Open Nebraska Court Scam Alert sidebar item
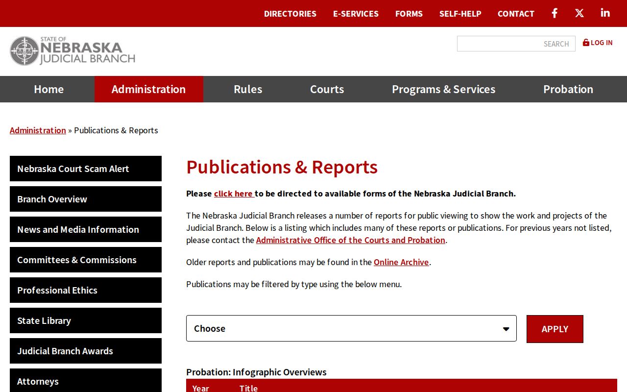The image size is (627, 392). tap(86, 169)
